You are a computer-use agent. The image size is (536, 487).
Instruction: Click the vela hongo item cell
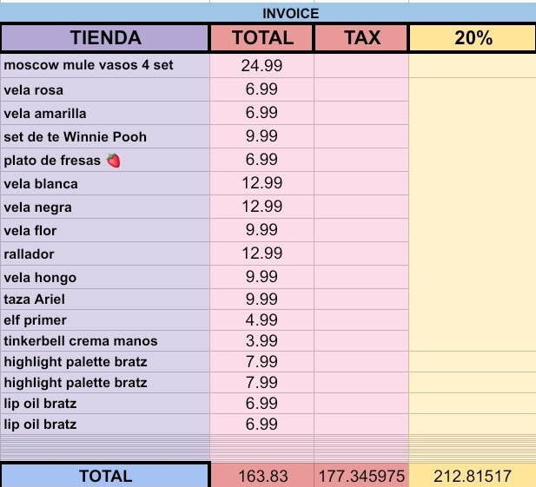[x=105, y=278]
